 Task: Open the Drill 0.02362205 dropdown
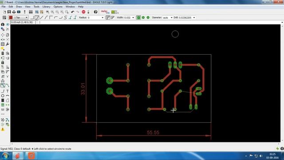pos(194,18)
